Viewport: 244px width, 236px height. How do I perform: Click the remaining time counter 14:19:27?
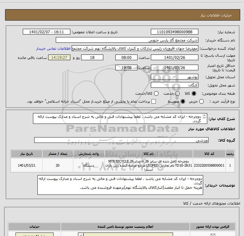click(x=59, y=57)
